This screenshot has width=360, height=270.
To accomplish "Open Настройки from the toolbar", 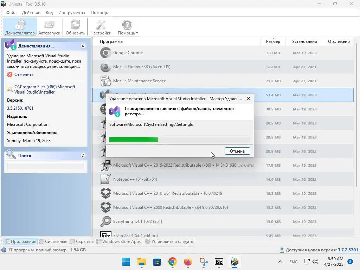I will [x=101, y=27].
